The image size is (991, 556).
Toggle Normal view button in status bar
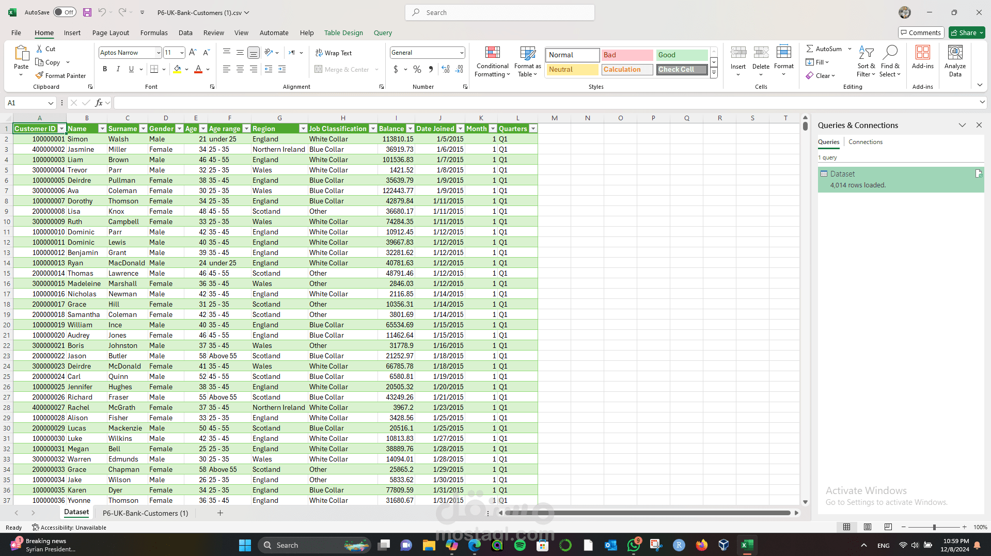pos(847,527)
